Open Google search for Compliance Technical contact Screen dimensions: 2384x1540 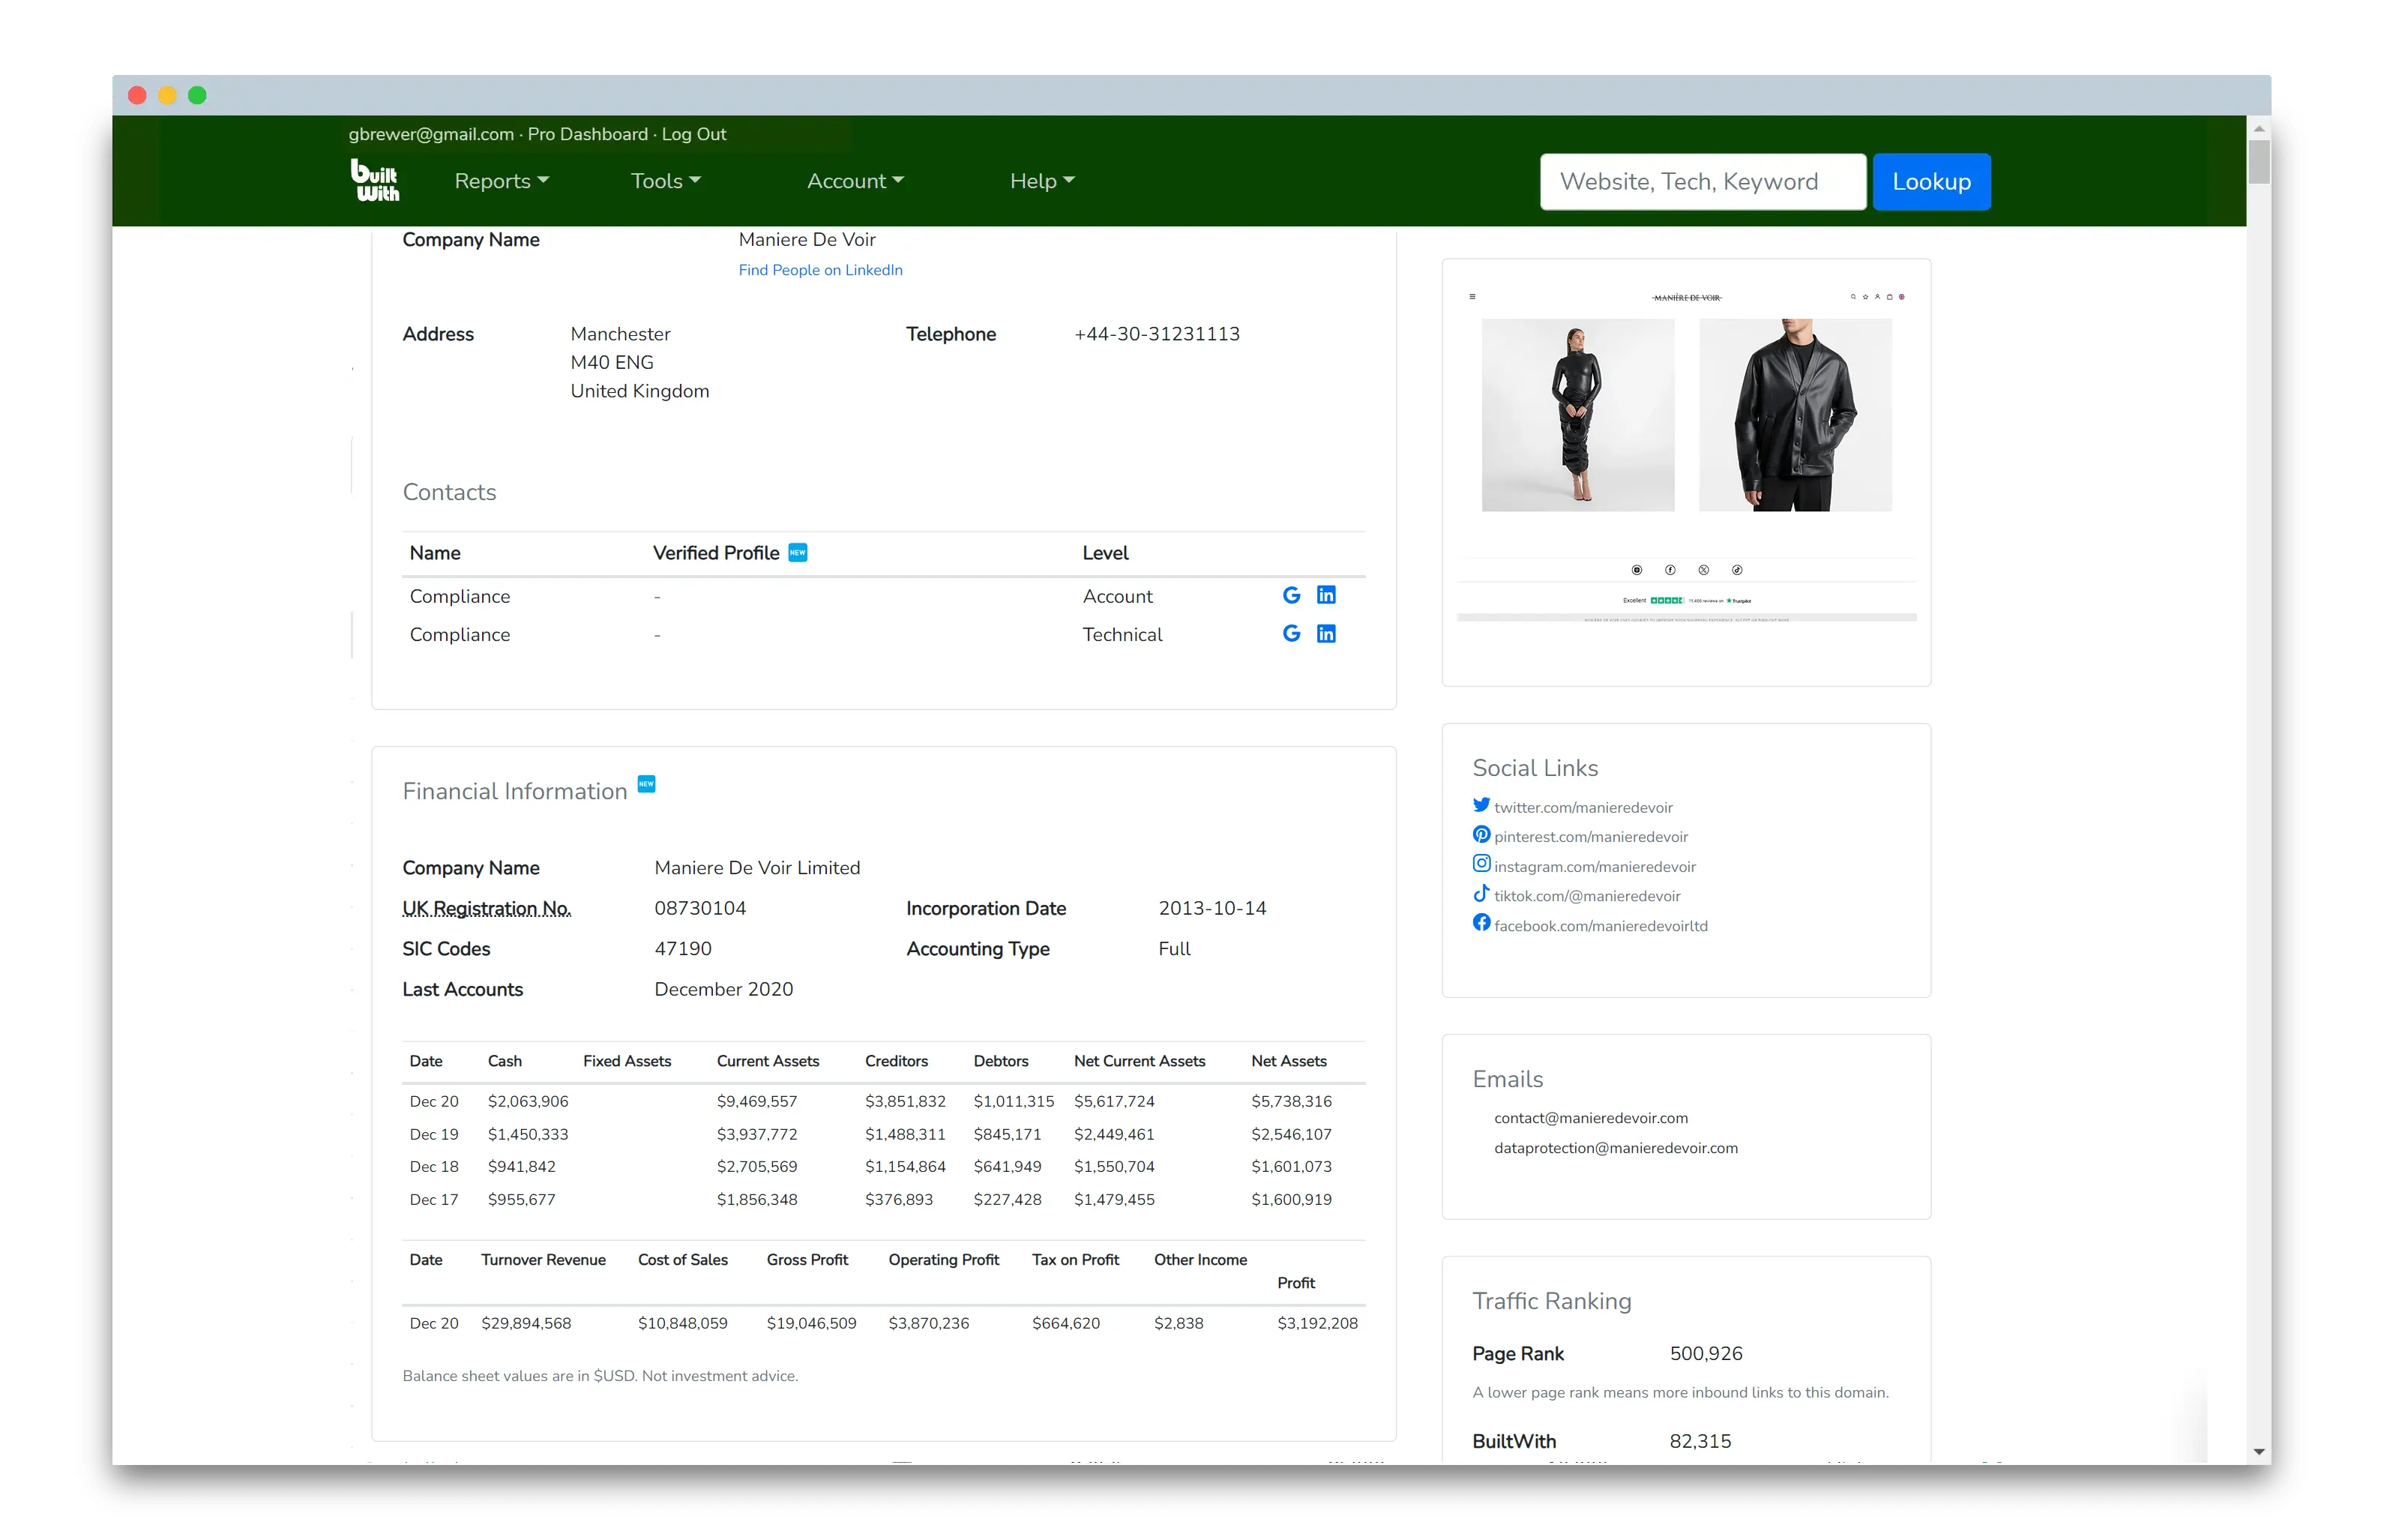tap(1292, 634)
